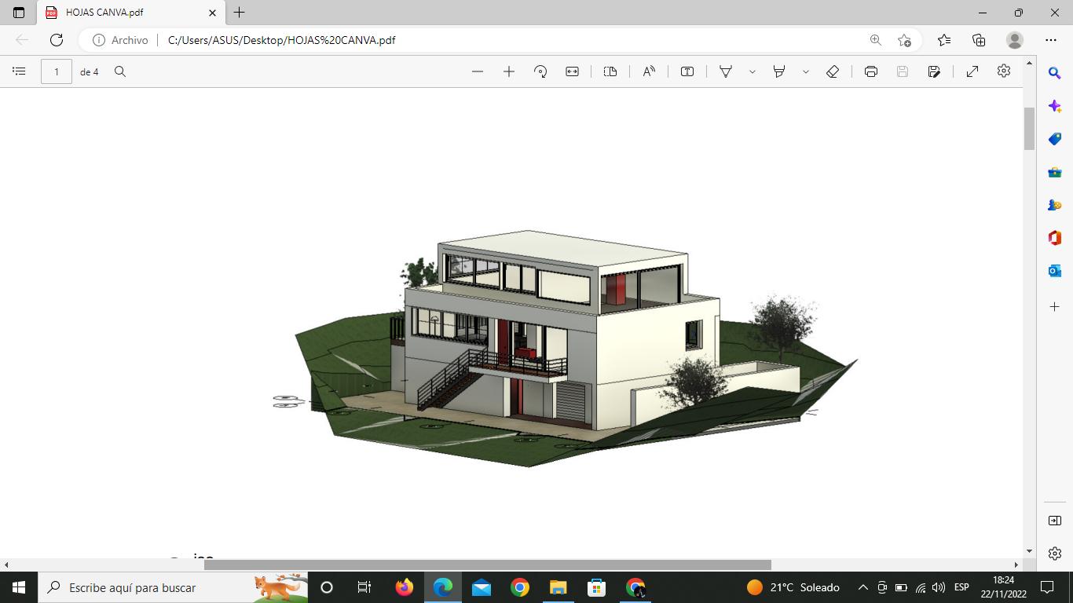
Task: Open the volume control in the tray
Action: point(939,587)
